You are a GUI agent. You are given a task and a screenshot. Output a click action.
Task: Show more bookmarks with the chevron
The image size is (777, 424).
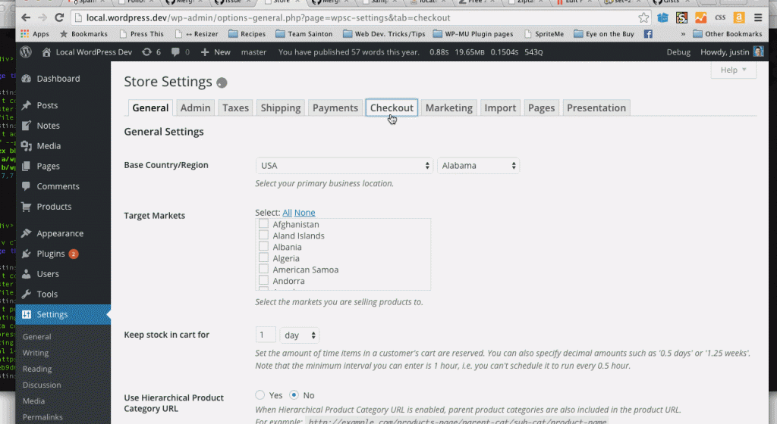tap(683, 33)
